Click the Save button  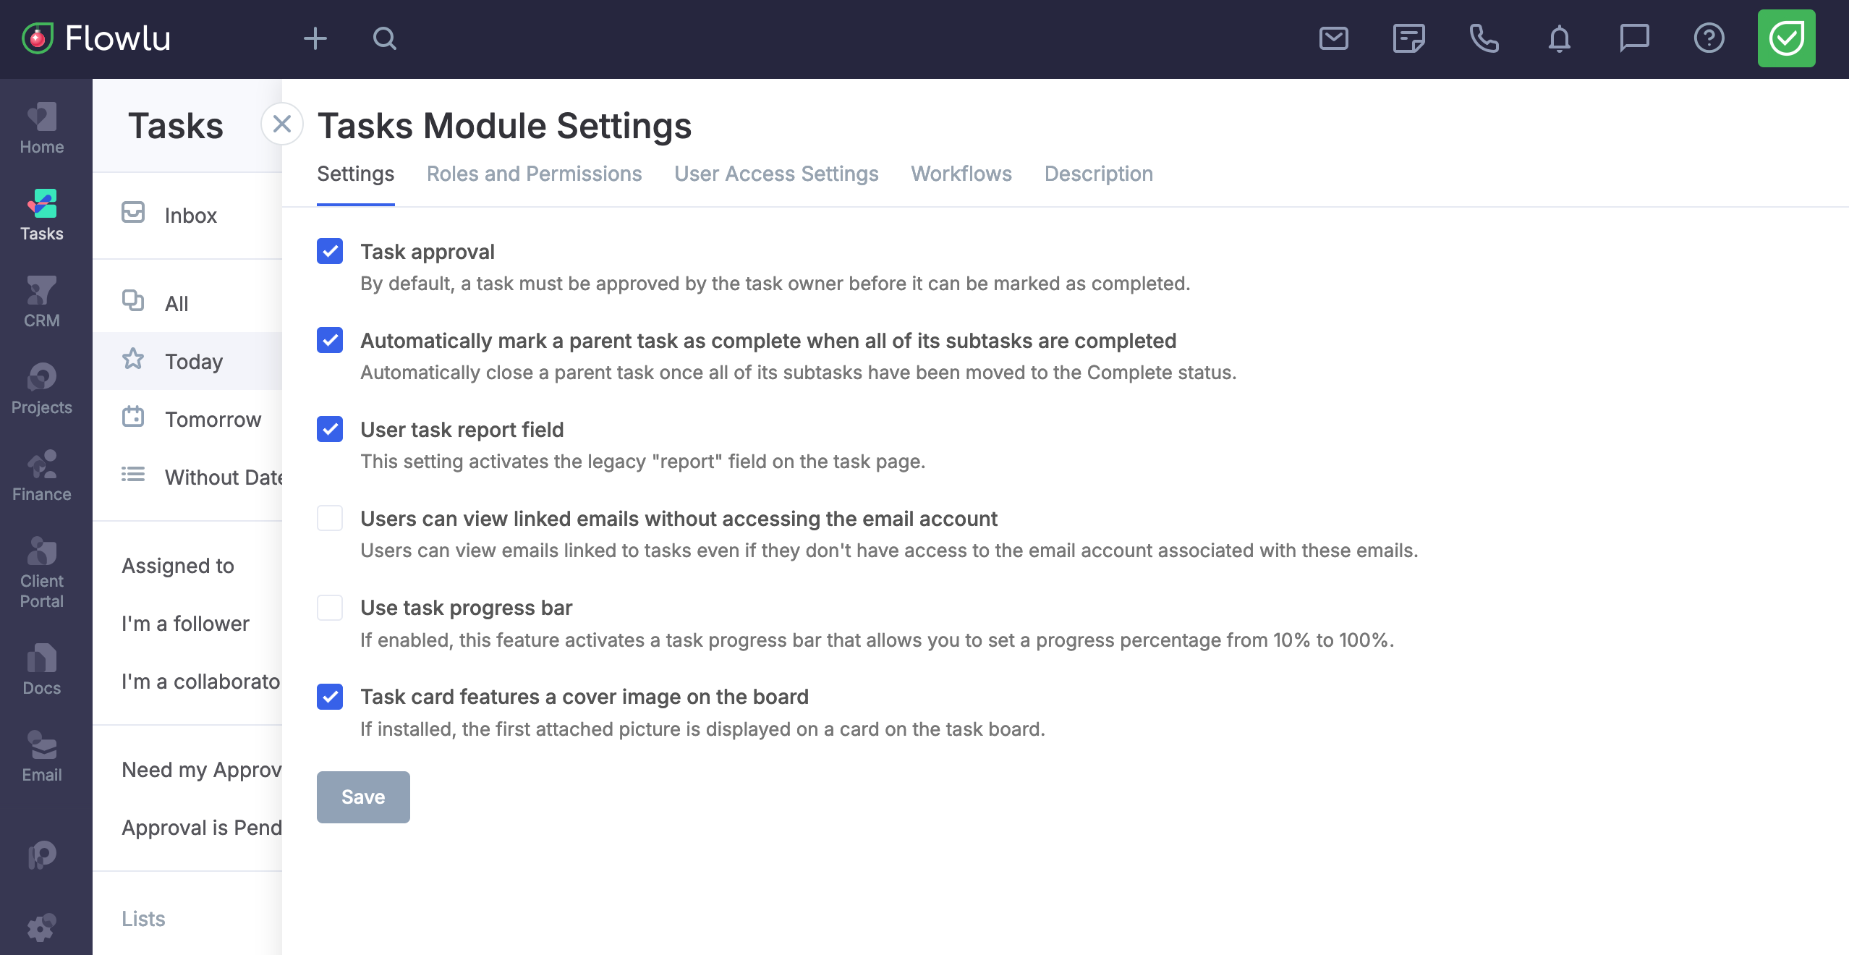tap(363, 797)
